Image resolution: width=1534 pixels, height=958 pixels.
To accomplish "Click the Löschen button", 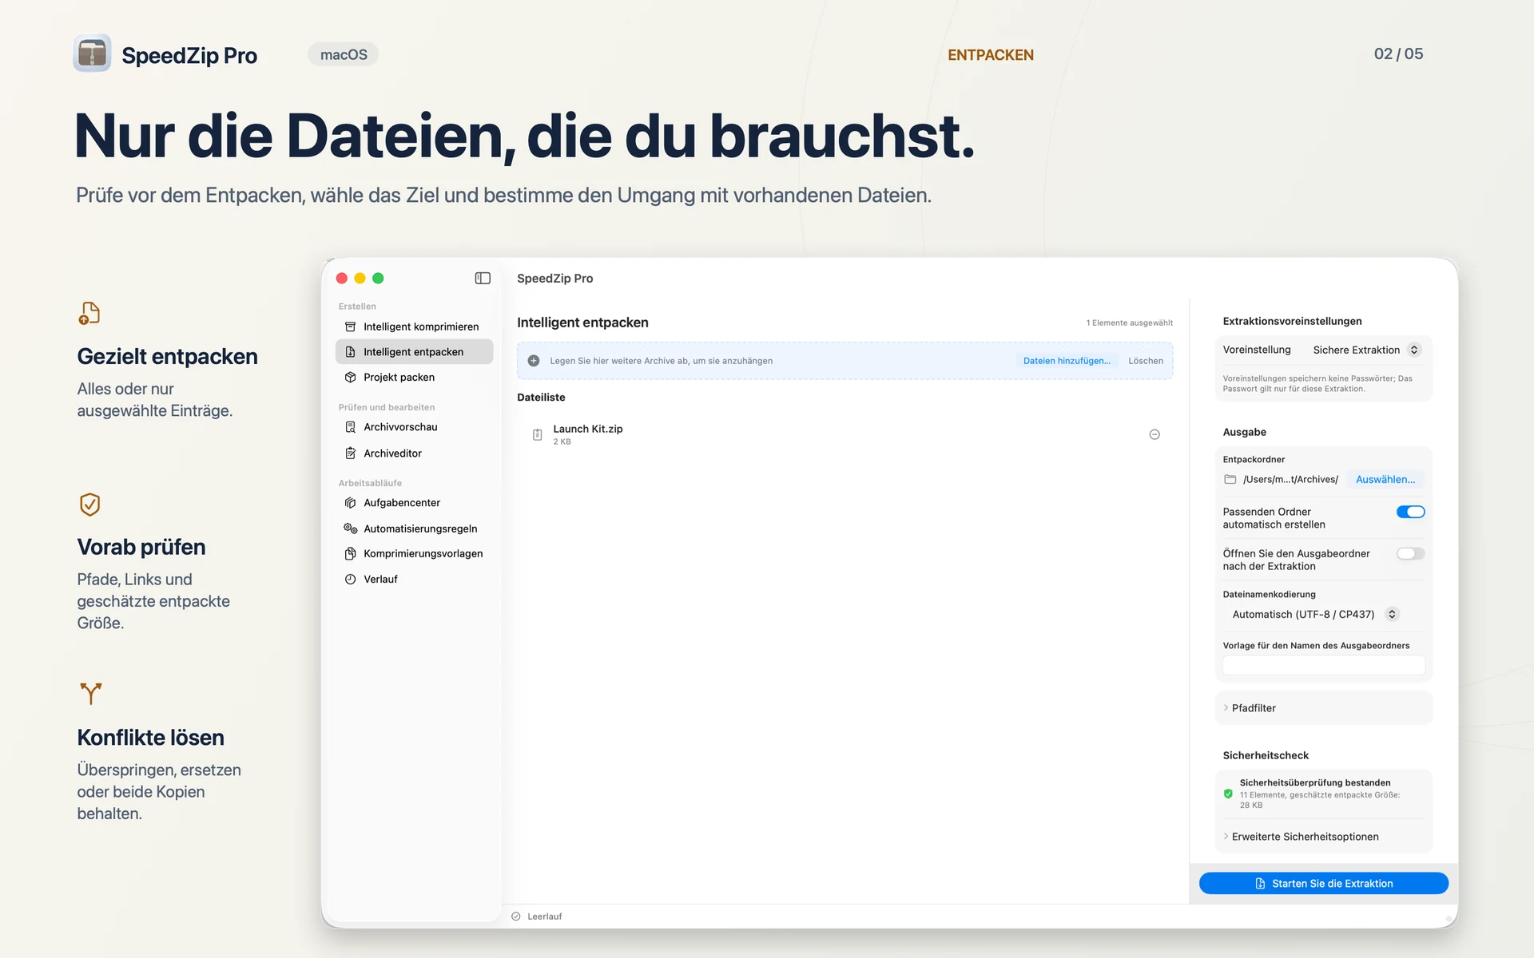I will tap(1146, 361).
